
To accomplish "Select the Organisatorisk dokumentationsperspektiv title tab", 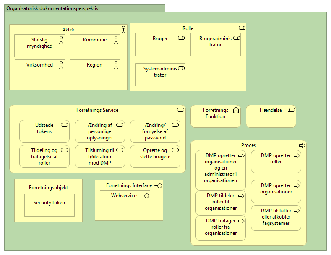I will [85, 8].
